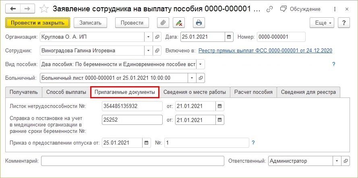Close the document form with the X

pyautogui.click(x=347, y=9)
